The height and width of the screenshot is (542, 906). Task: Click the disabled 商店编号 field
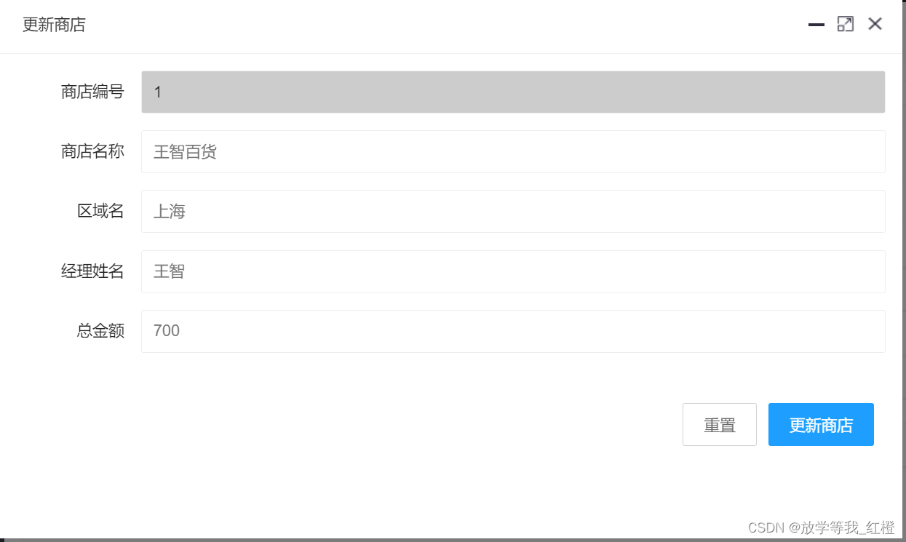[513, 92]
